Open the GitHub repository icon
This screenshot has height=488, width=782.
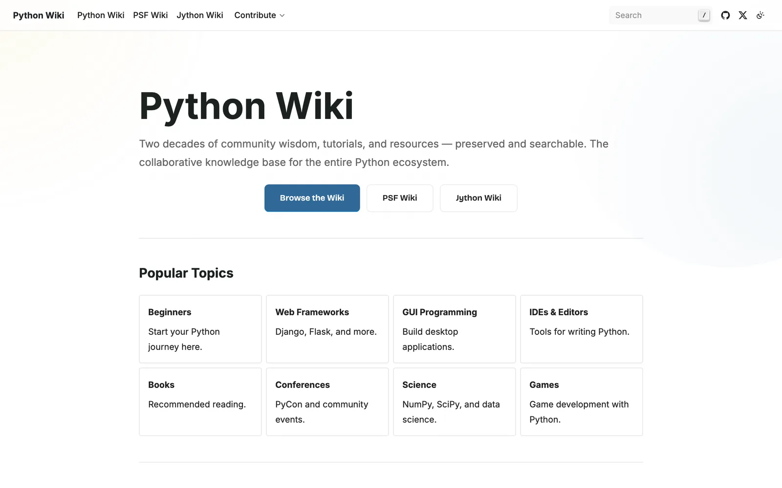(725, 15)
